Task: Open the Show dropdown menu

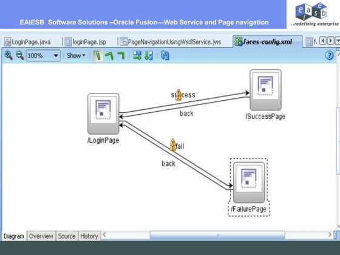Action: (76, 56)
